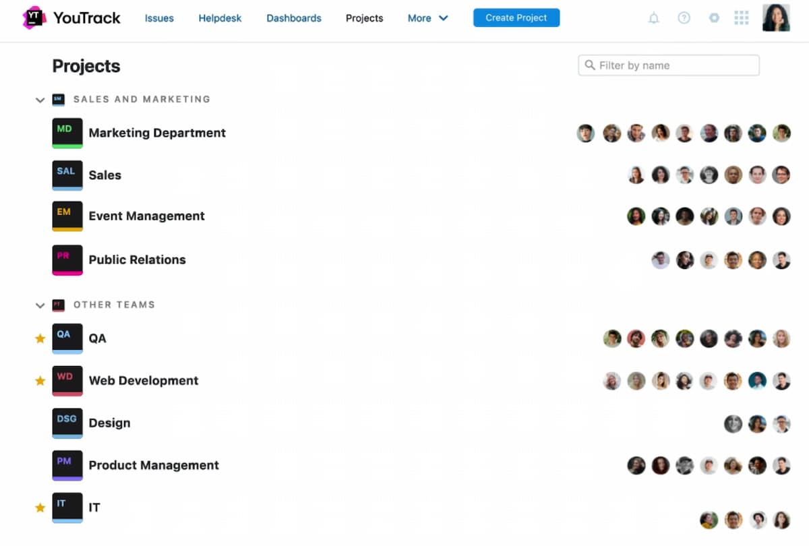
Task: Expand the More dropdown menu
Action: 427,18
